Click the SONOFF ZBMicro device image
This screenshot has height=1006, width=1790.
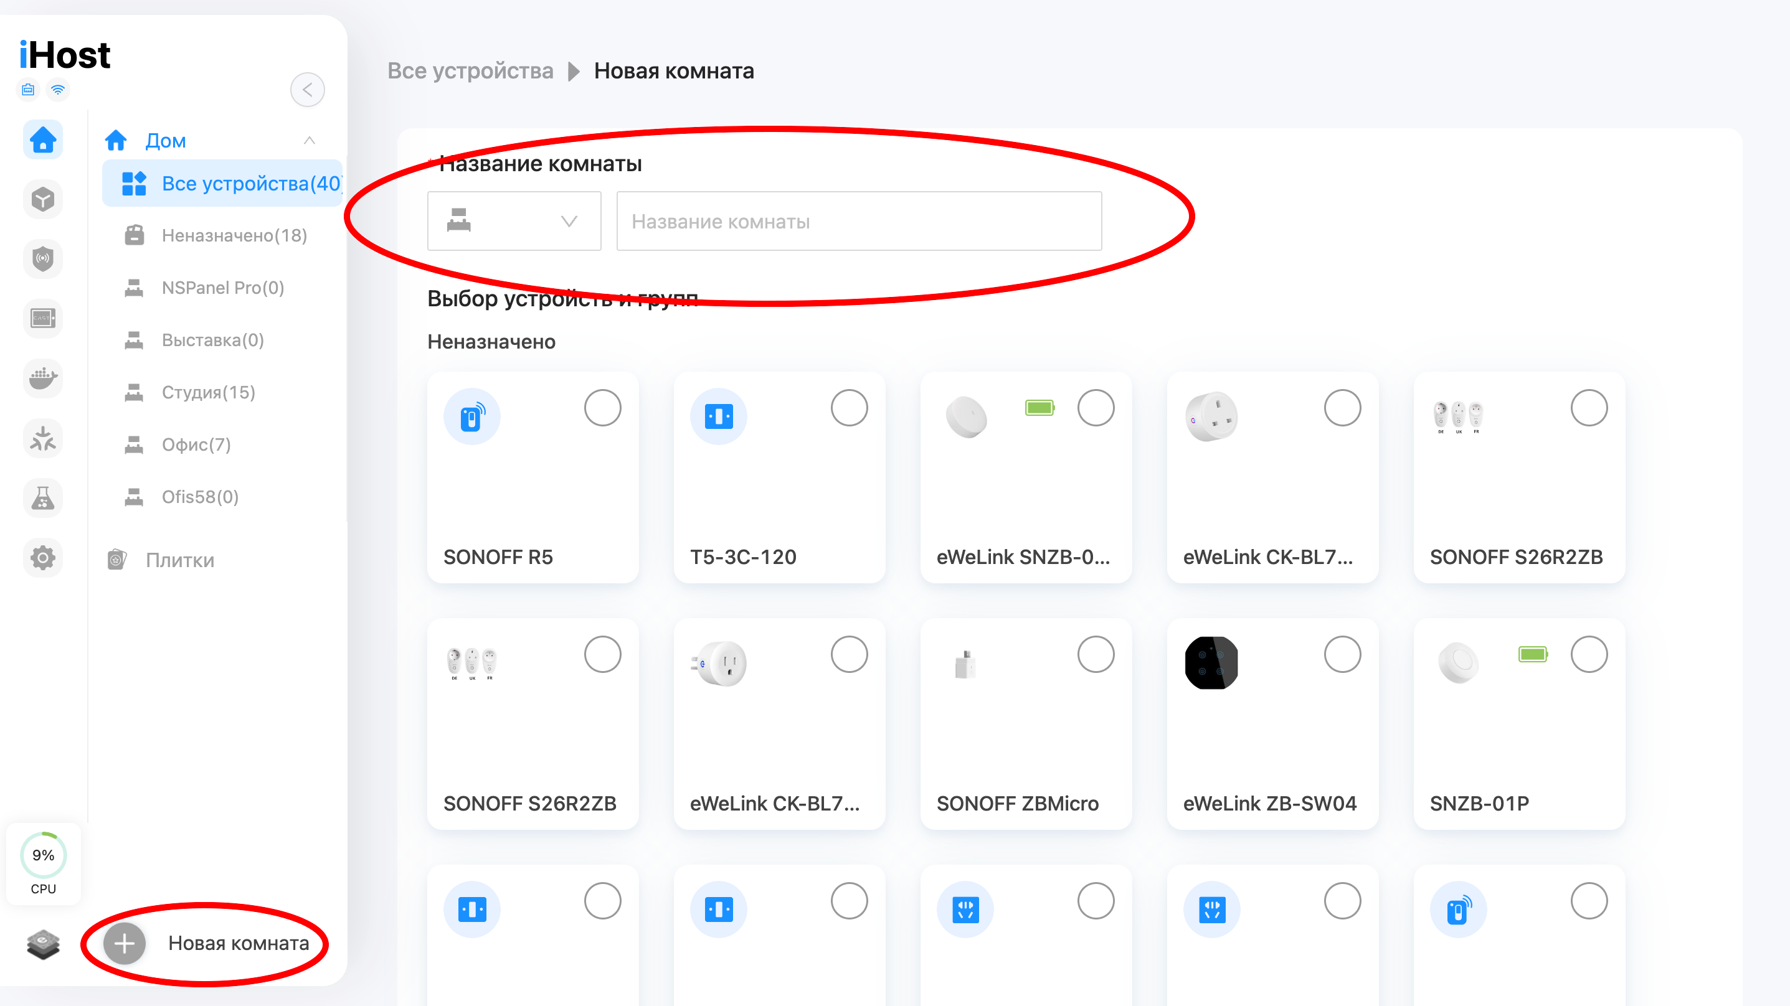(965, 664)
